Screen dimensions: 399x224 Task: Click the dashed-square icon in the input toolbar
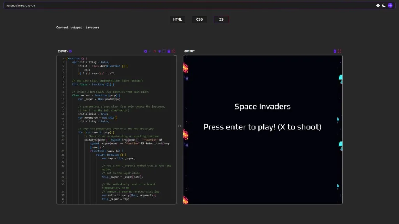pos(164,51)
